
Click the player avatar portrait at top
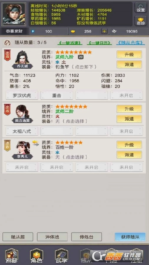coord(14,14)
